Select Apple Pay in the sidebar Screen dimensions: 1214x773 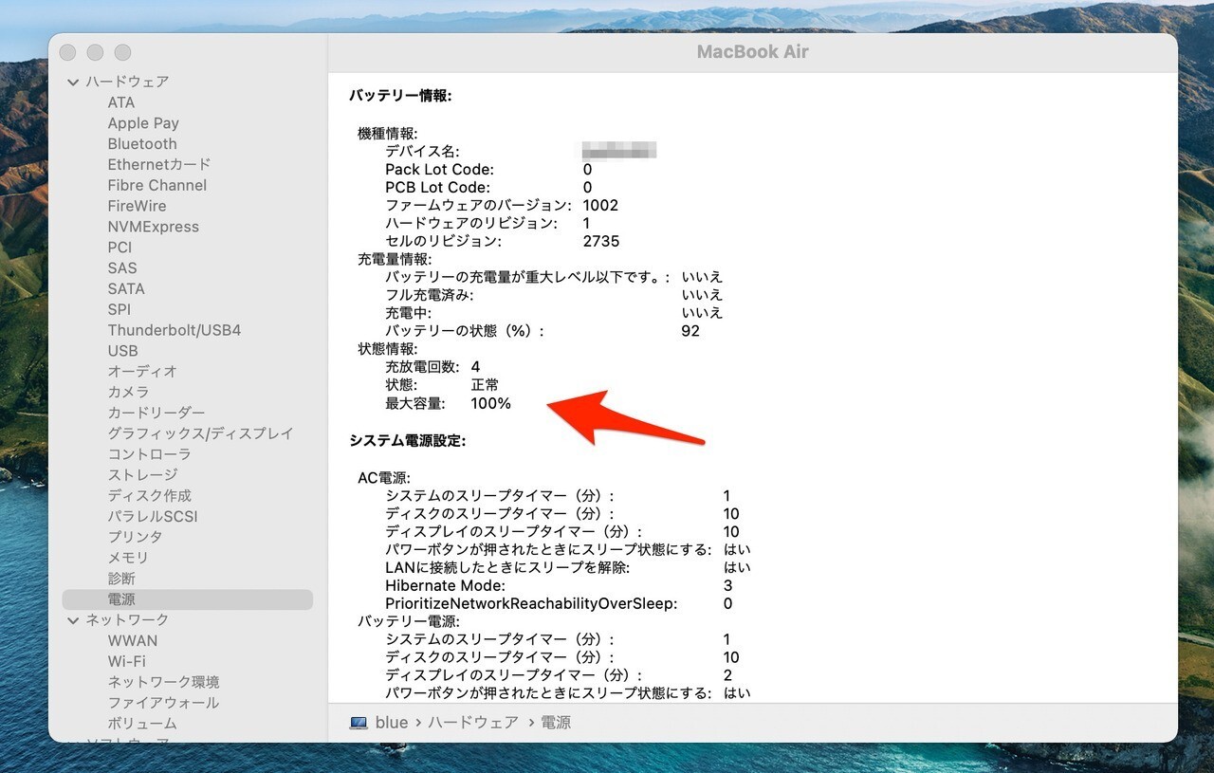143,123
